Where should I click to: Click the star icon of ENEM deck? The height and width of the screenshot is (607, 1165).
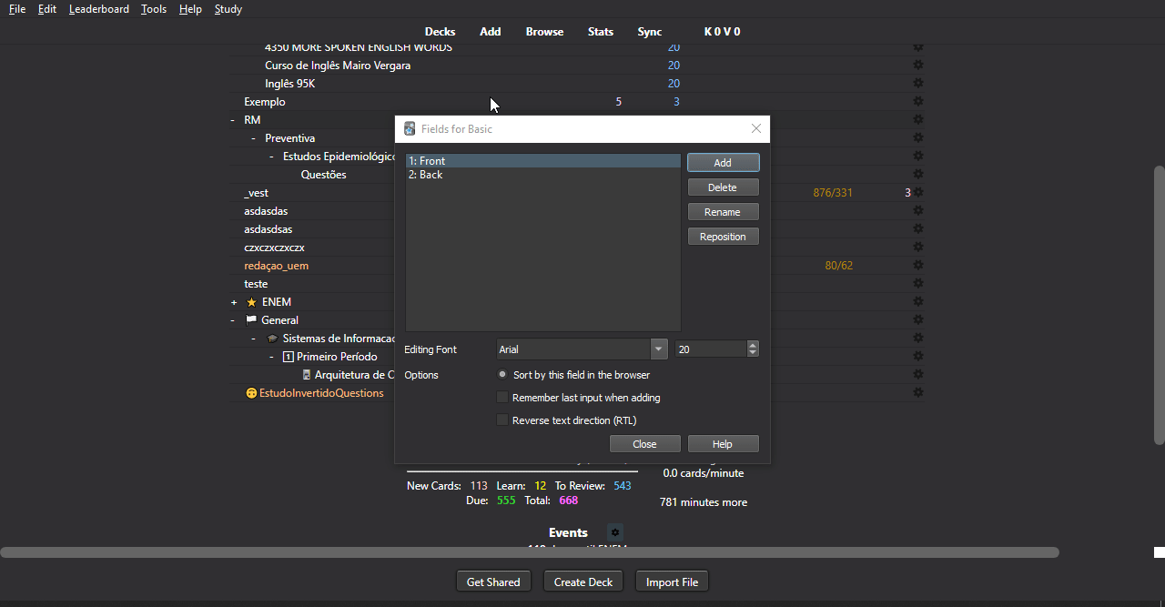251,302
